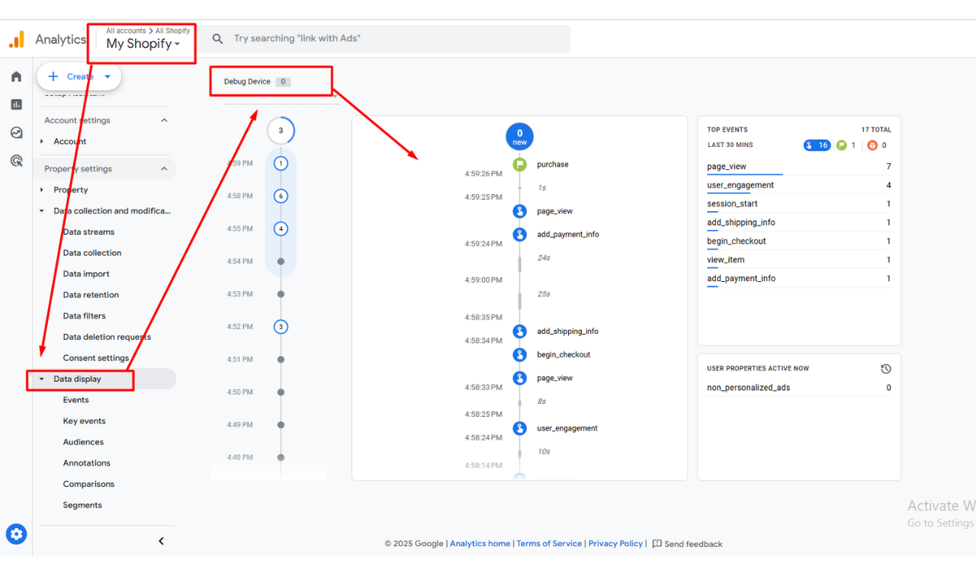Open the My Shopify property selector
The width and height of the screenshot is (976, 586).
(143, 43)
